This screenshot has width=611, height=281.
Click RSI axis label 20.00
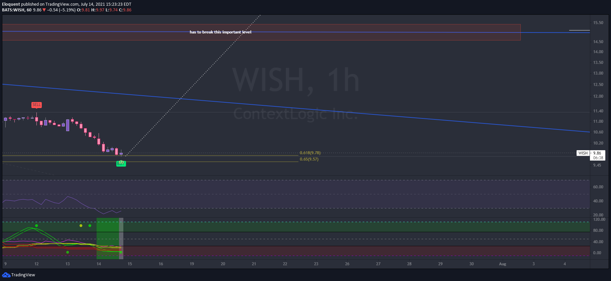coord(598,215)
